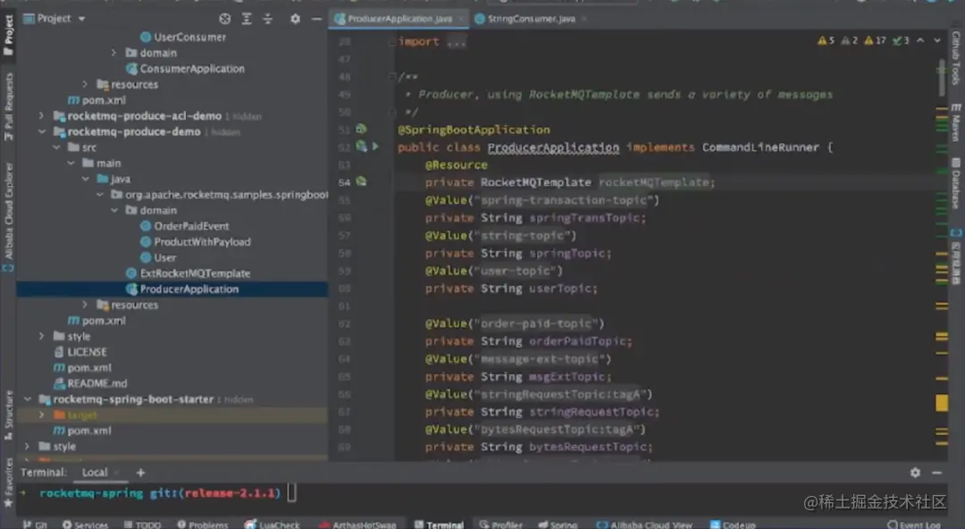
Task: Click in the terminal prompt
Action: point(291,492)
